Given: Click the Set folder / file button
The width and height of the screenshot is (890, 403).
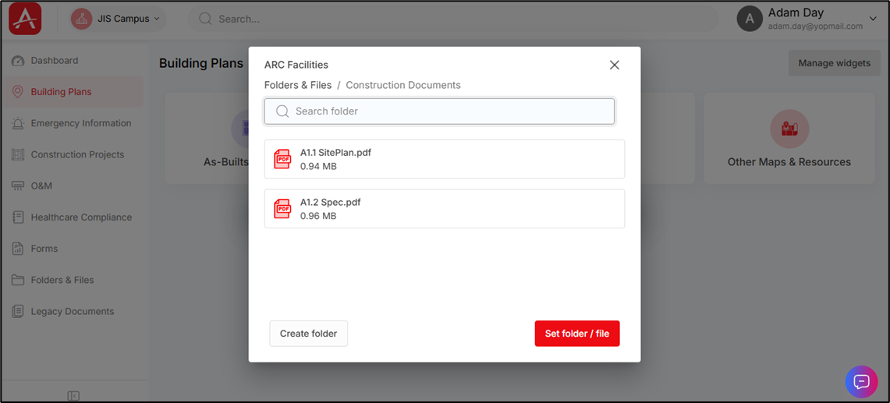Looking at the screenshot, I should pos(576,334).
